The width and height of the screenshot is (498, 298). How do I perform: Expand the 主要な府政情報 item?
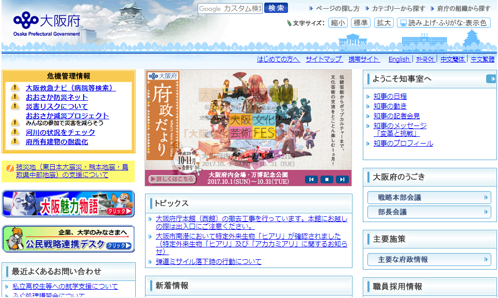(x=429, y=259)
